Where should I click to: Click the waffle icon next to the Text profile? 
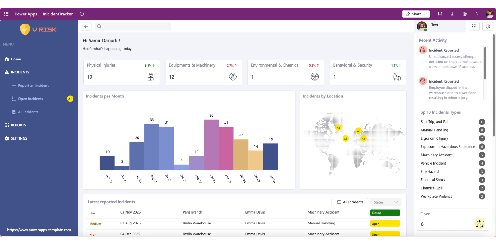[474, 26]
